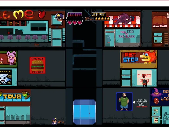Click the '555.376.81' phone number sign
169x127 pixels.
click(x=159, y=26)
